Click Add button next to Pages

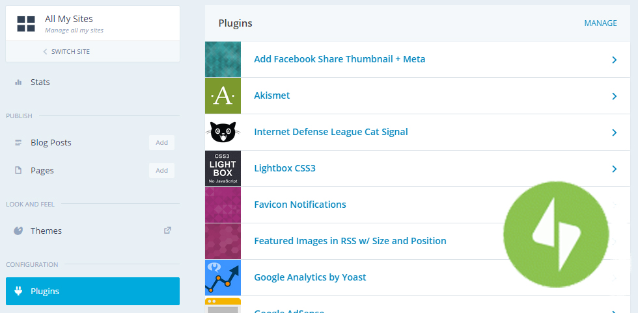click(161, 171)
